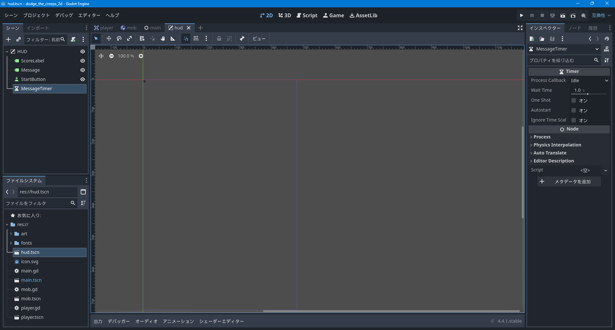The image size is (615, 330).
Task: Open Movie Maker mode icon
Action: [583, 15]
